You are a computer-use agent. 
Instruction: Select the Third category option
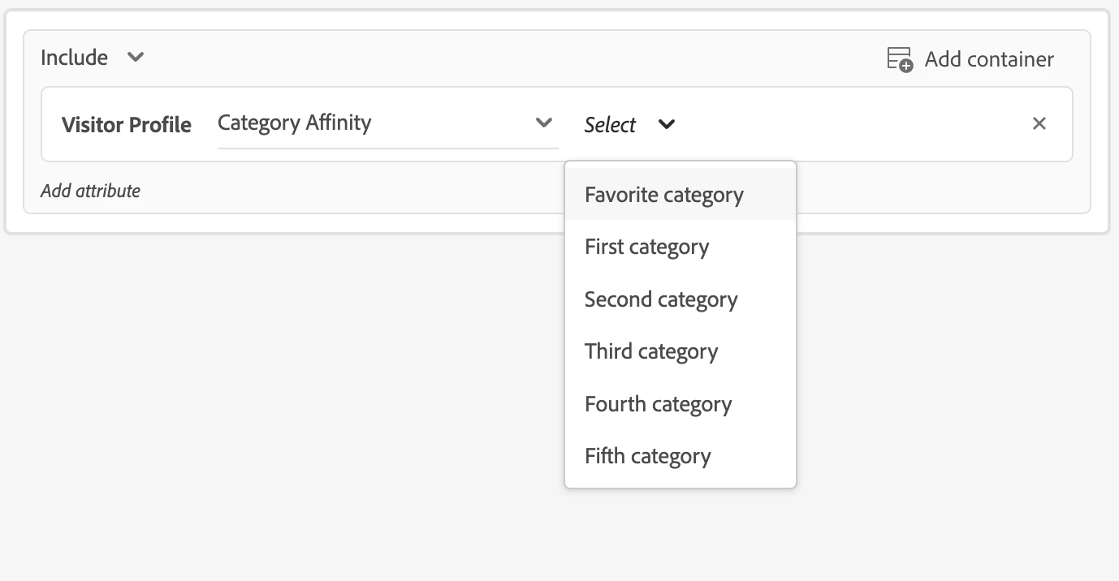(x=651, y=351)
